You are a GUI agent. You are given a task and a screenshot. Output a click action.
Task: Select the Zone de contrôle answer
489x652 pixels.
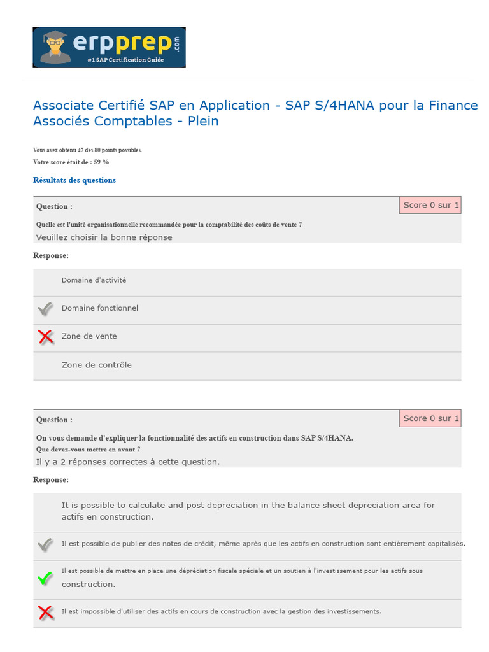point(97,365)
